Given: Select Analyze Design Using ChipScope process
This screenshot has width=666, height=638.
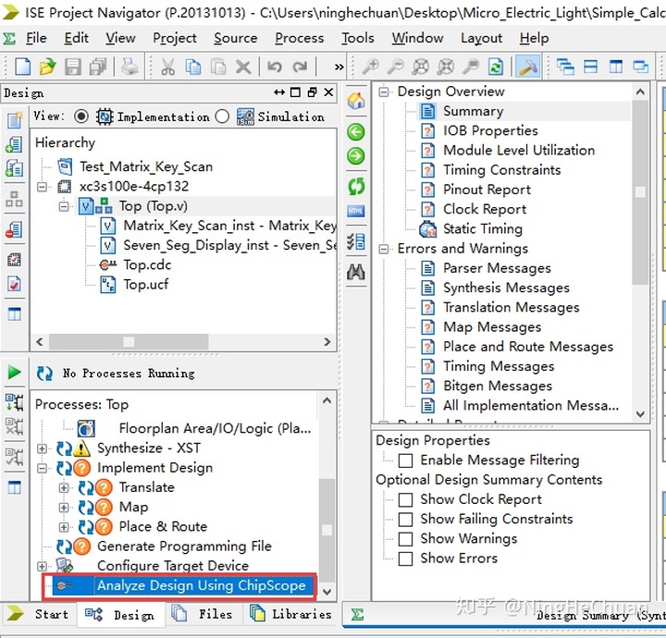Looking at the screenshot, I should (201, 585).
